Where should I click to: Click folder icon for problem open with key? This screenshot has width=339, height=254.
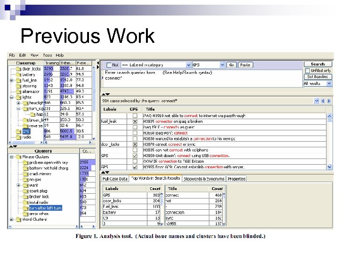pos(26,162)
